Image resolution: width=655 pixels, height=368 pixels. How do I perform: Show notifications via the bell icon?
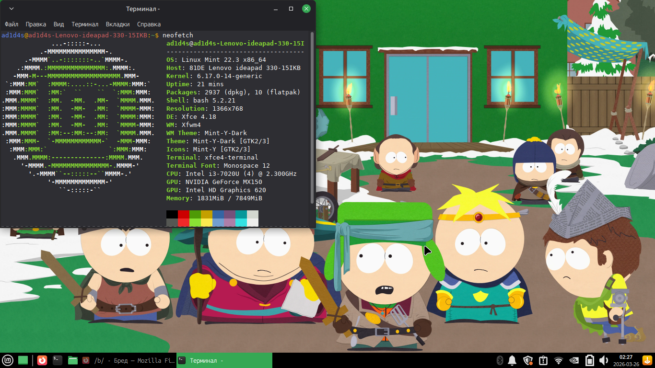click(512, 360)
